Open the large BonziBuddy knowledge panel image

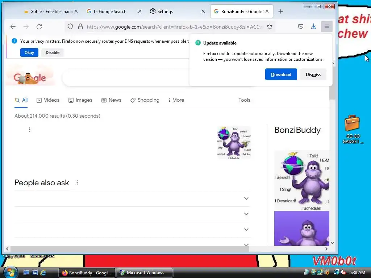click(x=302, y=180)
